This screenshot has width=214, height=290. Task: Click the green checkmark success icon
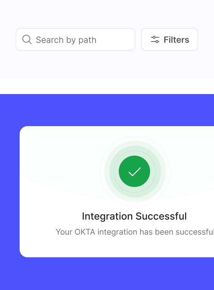point(134,171)
